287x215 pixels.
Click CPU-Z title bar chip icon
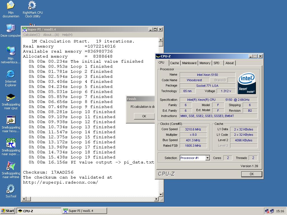click(158, 56)
